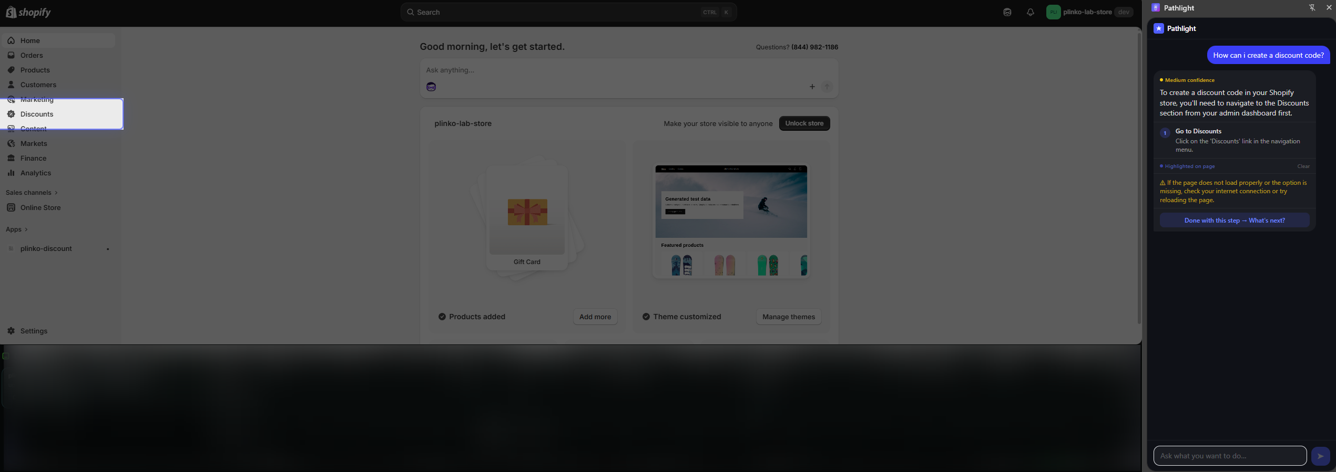Open Analytics in the sidebar
This screenshot has height=472, width=1336.
tap(58, 173)
